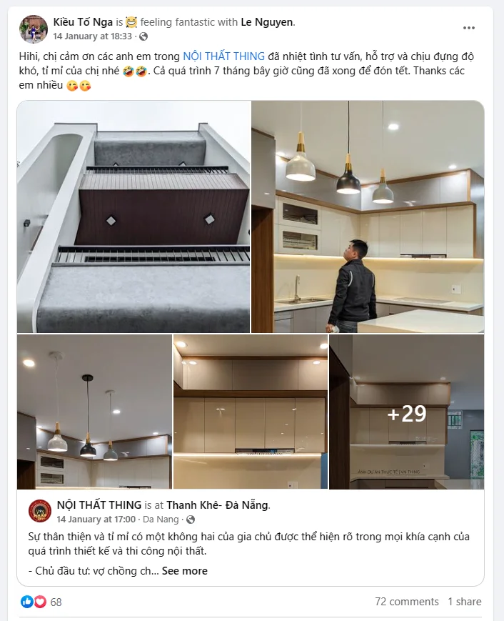Click the NỘI THẤT THING page logo avatar
Image resolution: width=504 pixels, height=621 pixels.
(x=40, y=511)
